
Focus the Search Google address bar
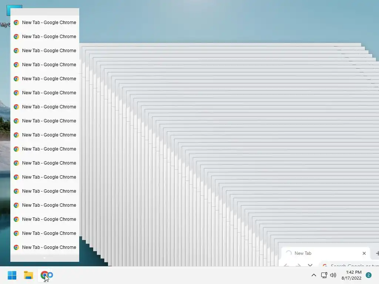[349, 265]
